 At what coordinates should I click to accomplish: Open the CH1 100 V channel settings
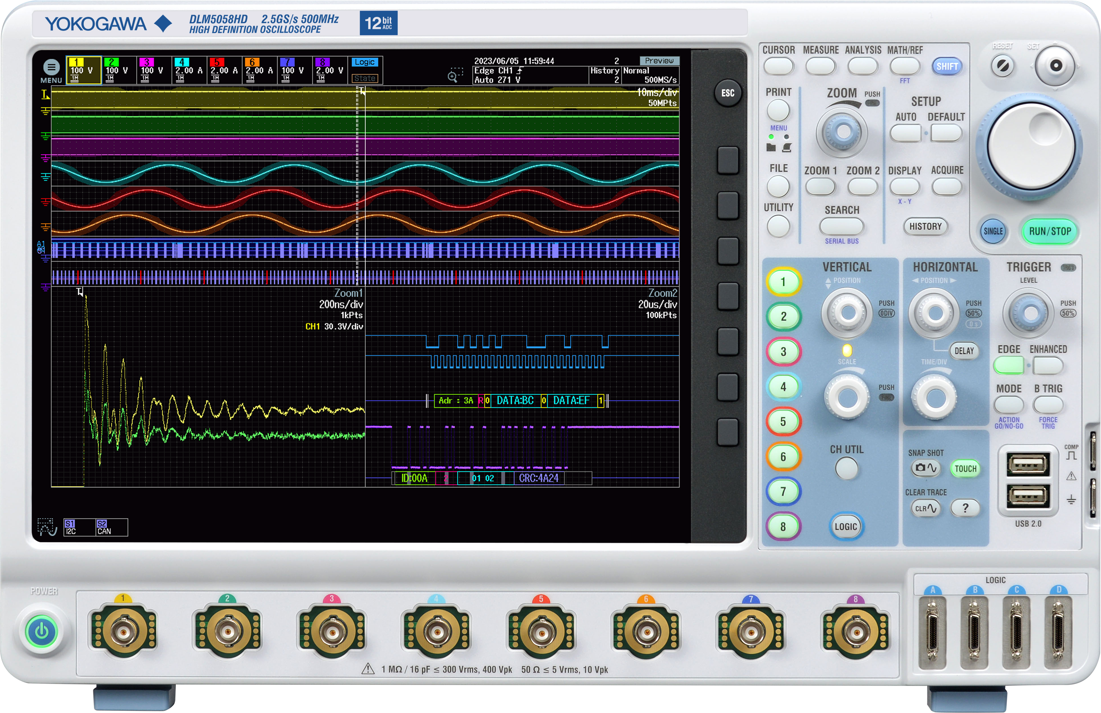pyautogui.click(x=83, y=71)
